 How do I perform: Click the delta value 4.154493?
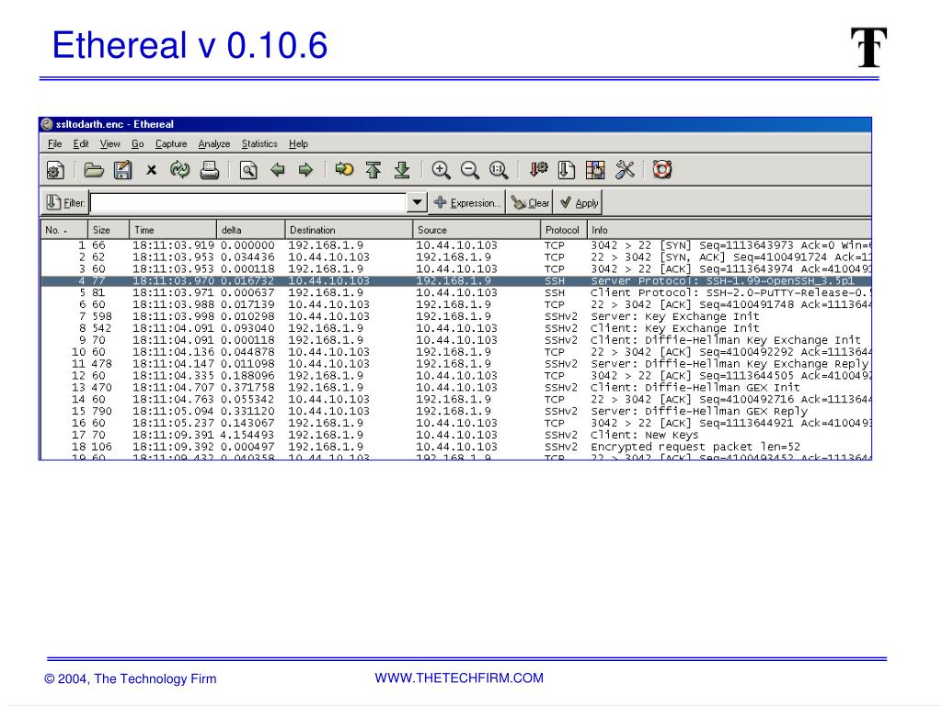point(247,435)
